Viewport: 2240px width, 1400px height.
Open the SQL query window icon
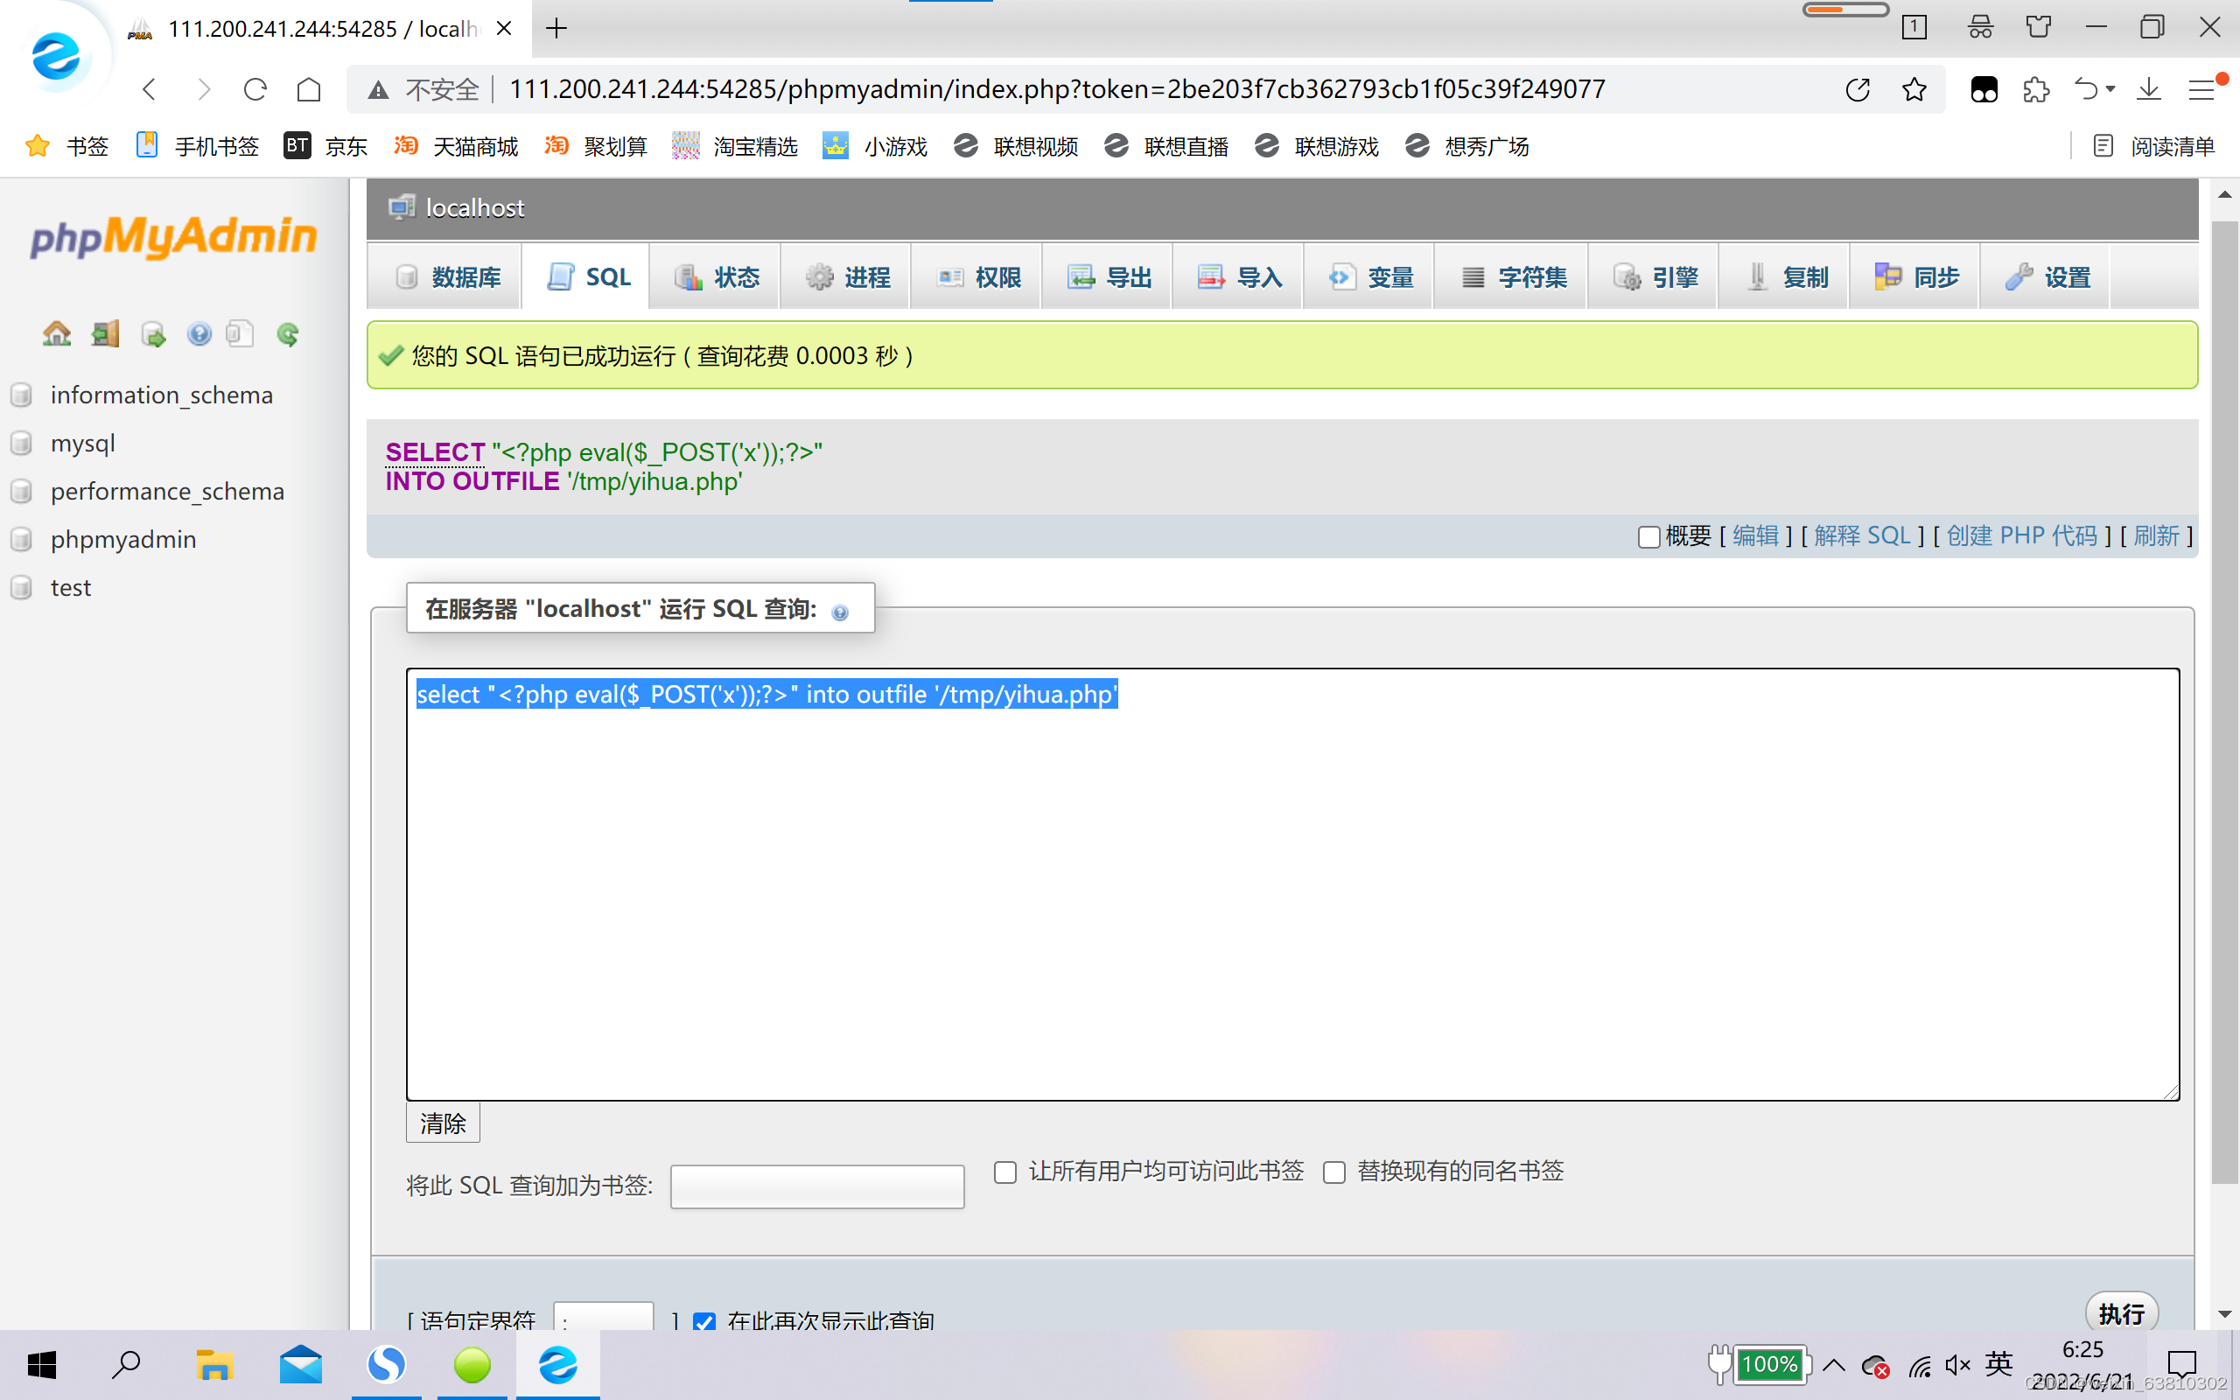(154, 333)
